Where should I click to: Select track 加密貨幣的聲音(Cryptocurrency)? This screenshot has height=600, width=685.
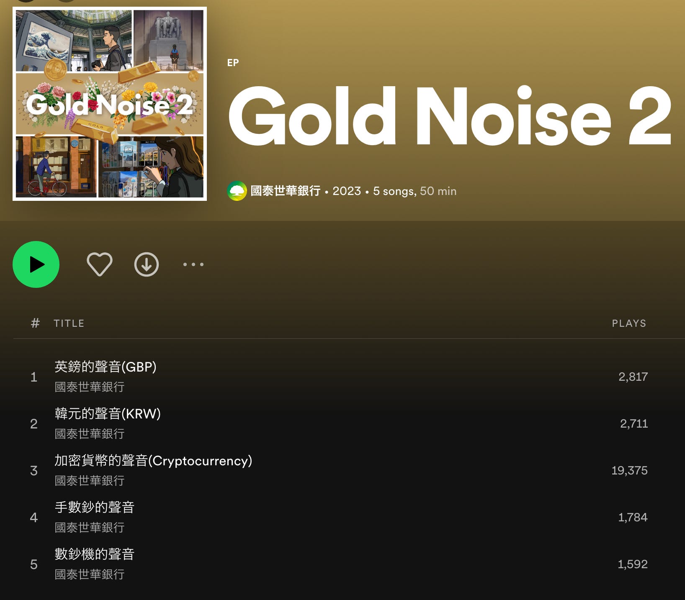pos(153,461)
